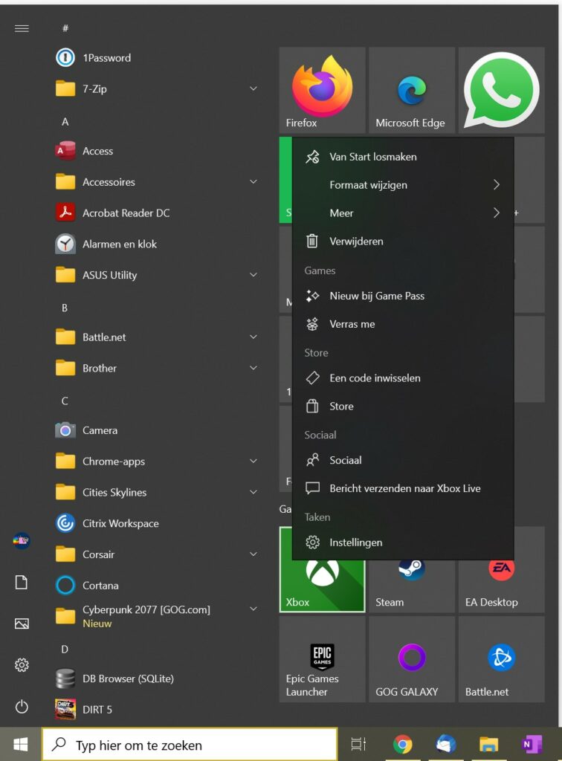Open the Microsoft Edge tile
The image size is (562, 761).
coord(412,90)
